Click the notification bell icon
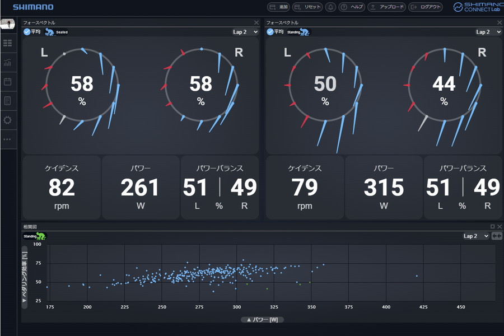 coord(330,7)
